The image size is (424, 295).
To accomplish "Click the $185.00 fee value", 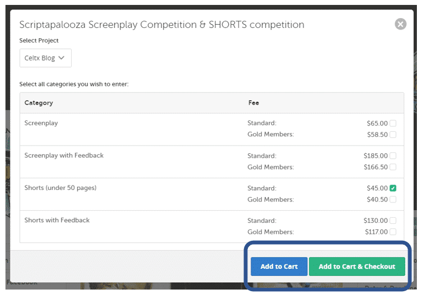I will [x=376, y=156].
